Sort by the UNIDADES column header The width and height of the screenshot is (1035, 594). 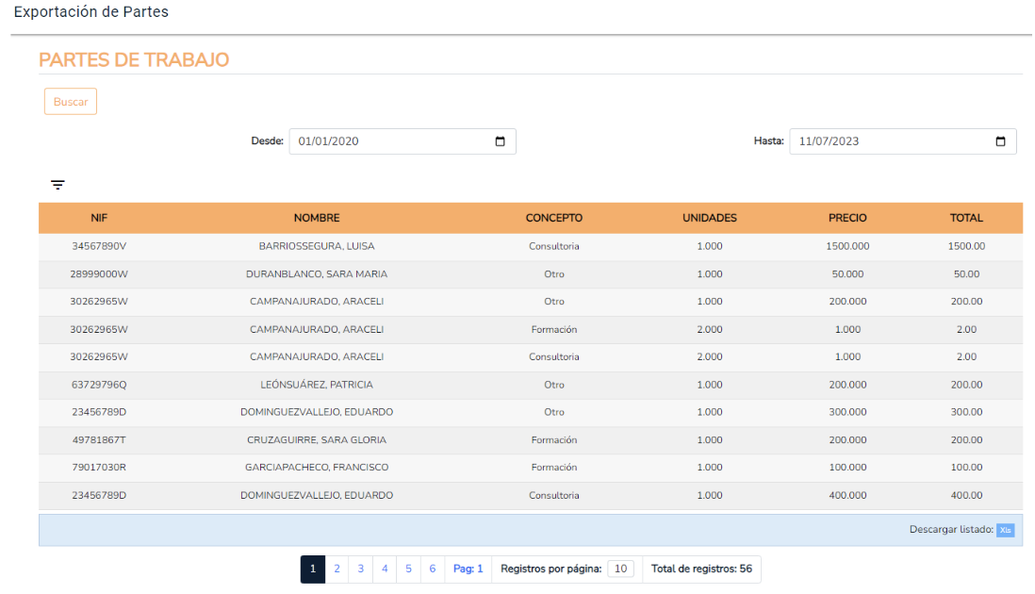click(x=710, y=218)
